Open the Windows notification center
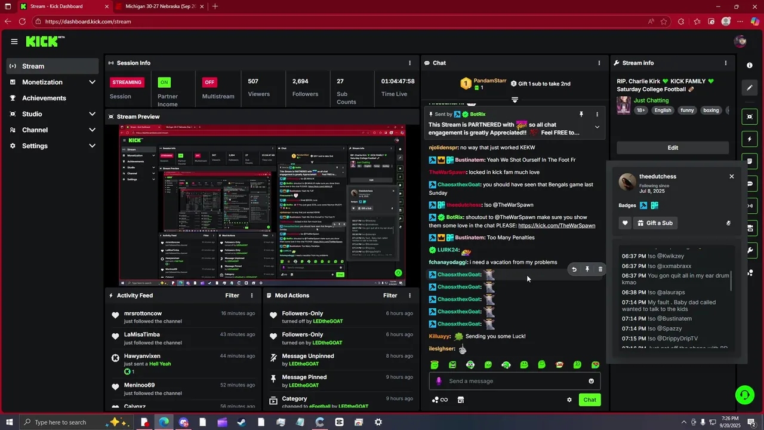 [x=751, y=422]
